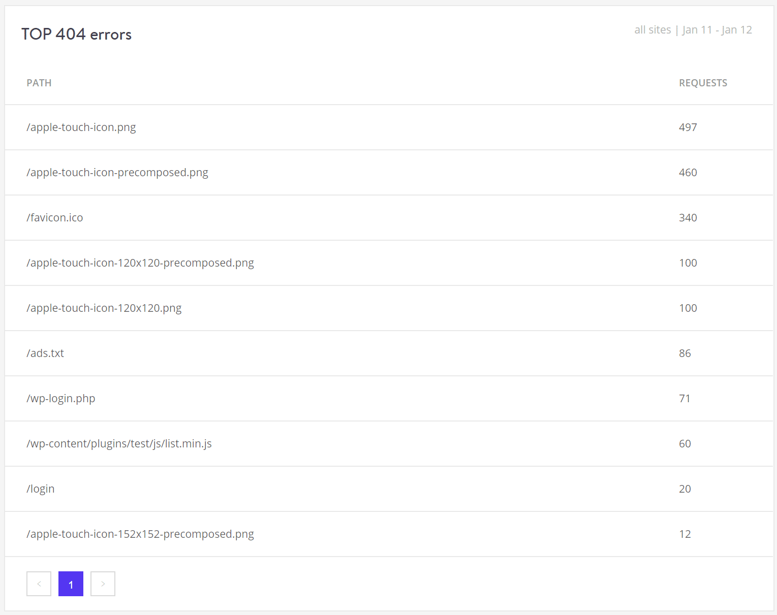Click the TOP 404 errors heading
Screen dimensions: 777x615
pos(76,34)
